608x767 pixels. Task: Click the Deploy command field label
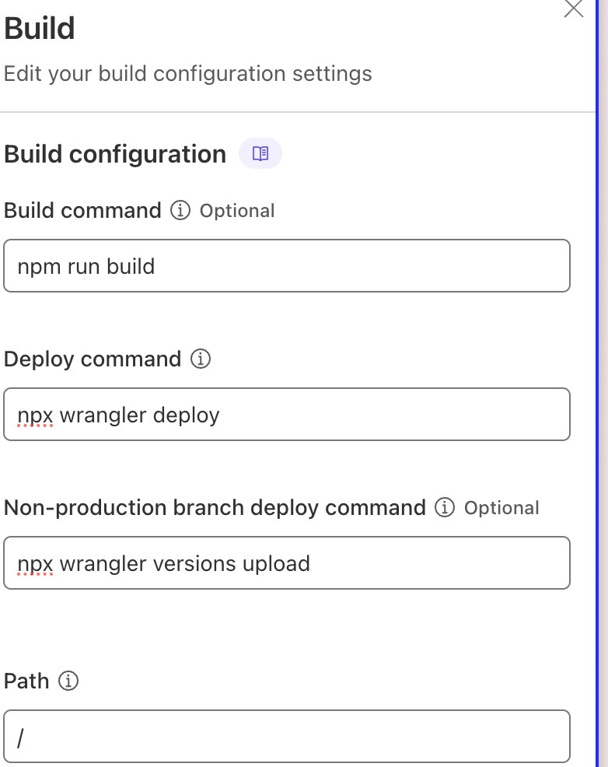click(x=93, y=359)
